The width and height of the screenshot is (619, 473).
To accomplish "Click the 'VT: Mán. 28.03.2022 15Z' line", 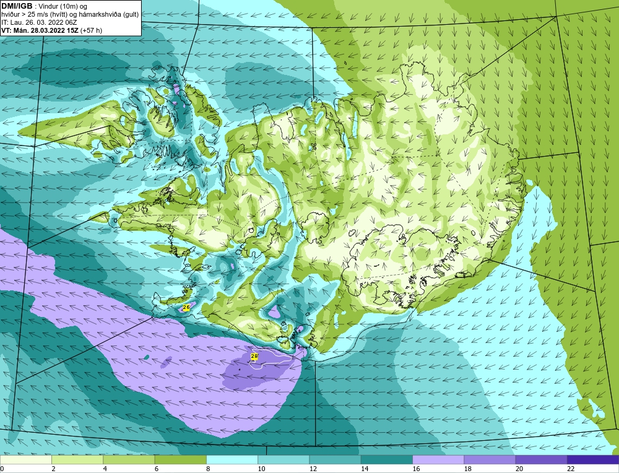I will click(x=41, y=30).
